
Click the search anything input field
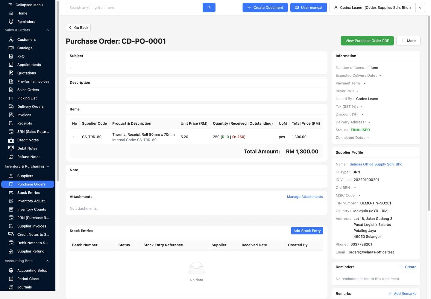[134, 7]
